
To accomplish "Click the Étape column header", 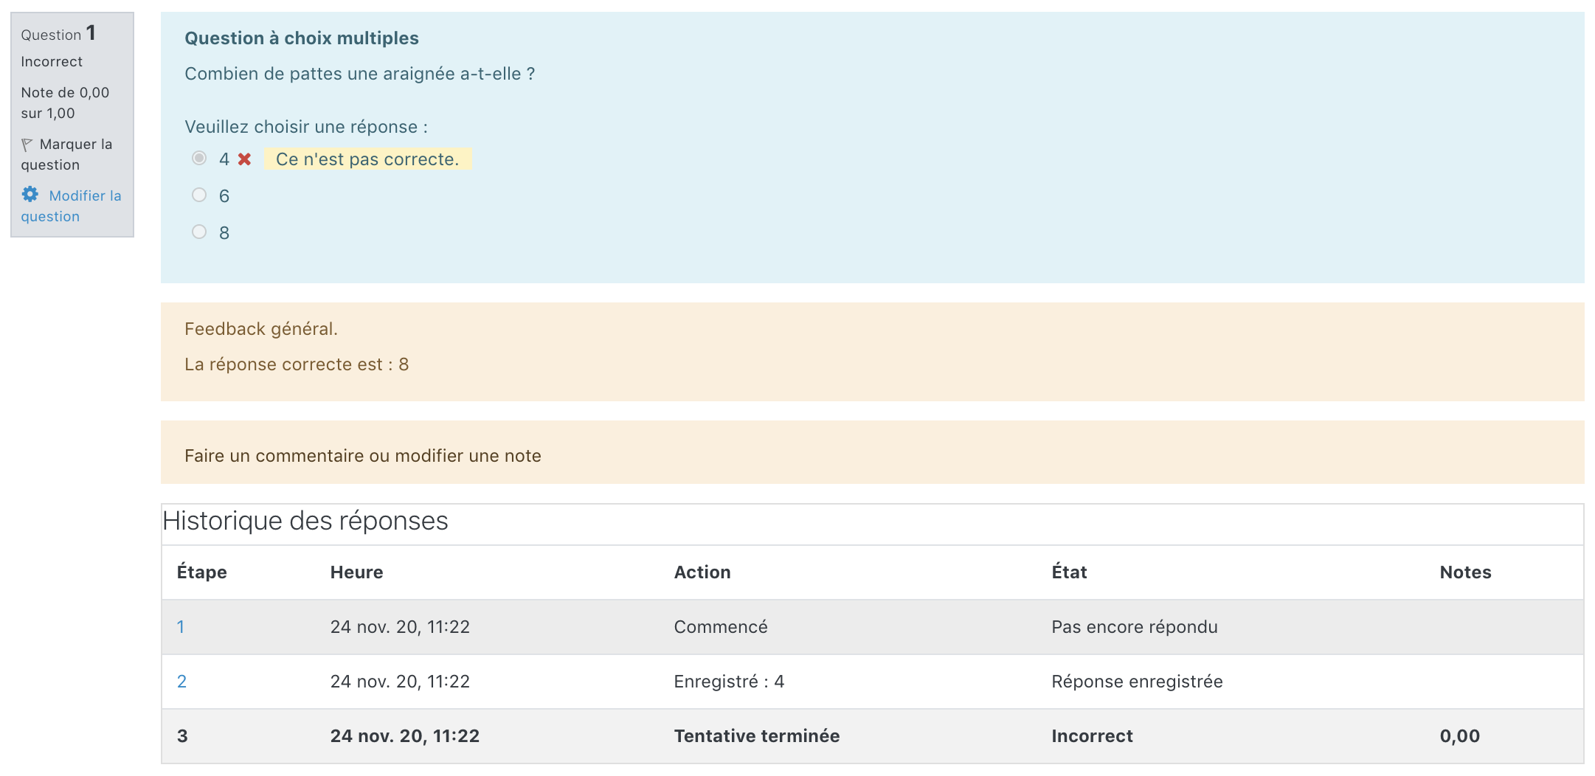I will (x=201, y=572).
